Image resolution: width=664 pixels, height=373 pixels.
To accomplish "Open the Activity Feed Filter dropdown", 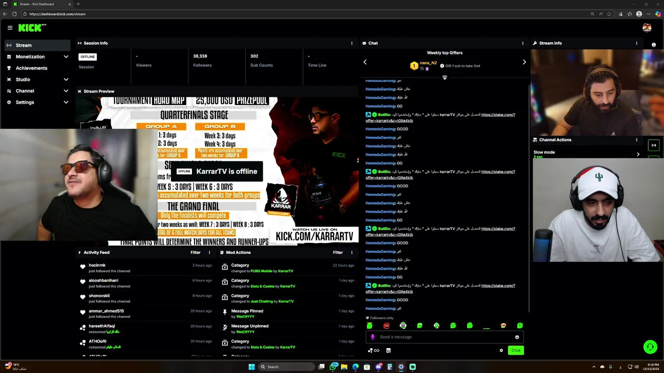I will click(x=196, y=253).
